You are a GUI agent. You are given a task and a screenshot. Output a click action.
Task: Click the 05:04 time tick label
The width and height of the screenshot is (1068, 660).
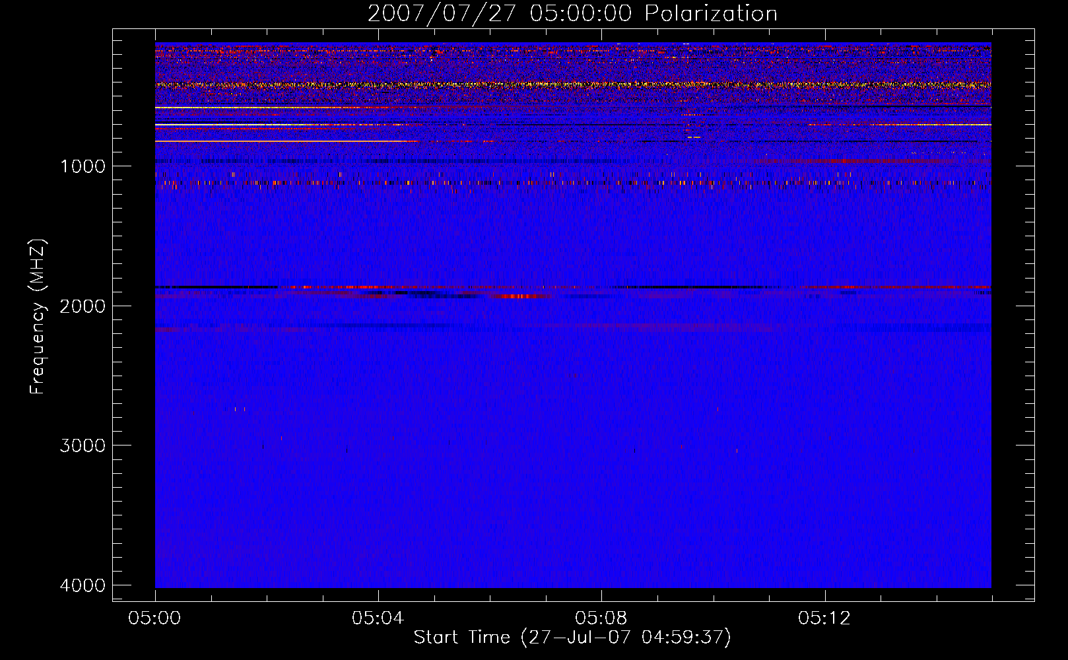378,618
